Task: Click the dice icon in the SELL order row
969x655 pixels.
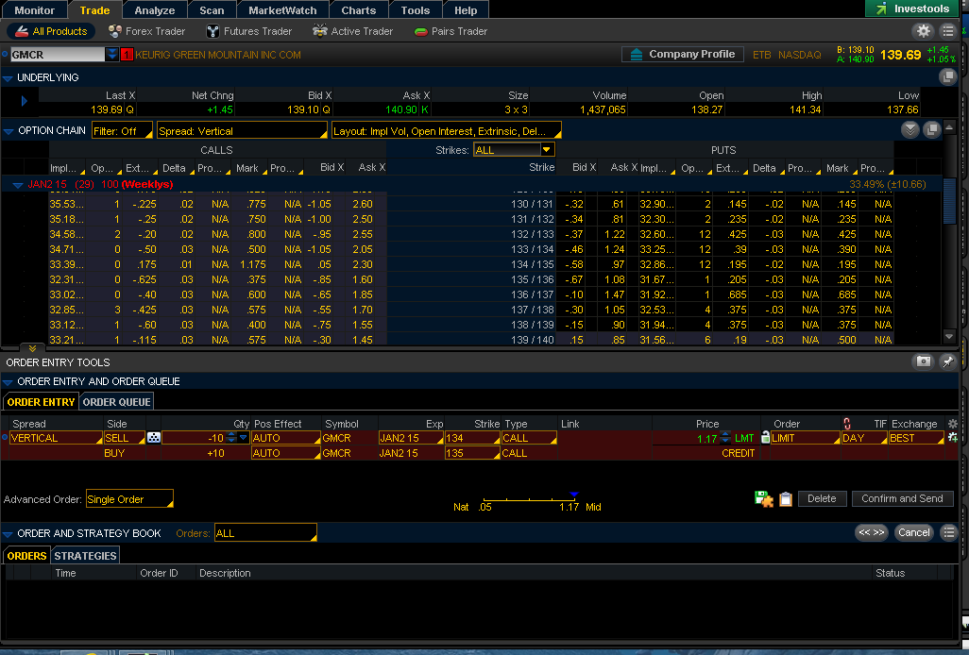Action: pyautogui.click(x=153, y=438)
